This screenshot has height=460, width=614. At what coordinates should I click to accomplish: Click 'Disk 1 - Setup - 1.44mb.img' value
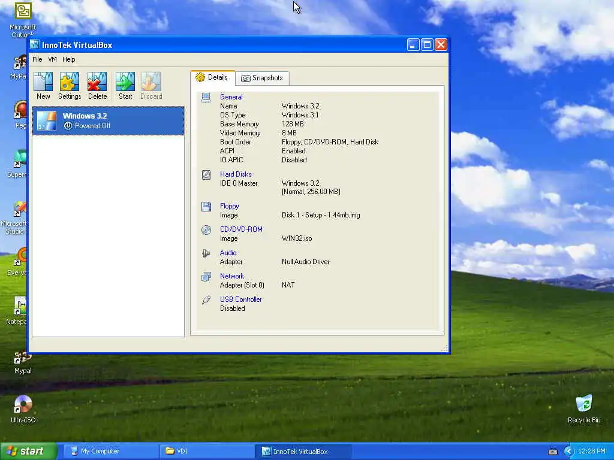click(x=321, y=215)
